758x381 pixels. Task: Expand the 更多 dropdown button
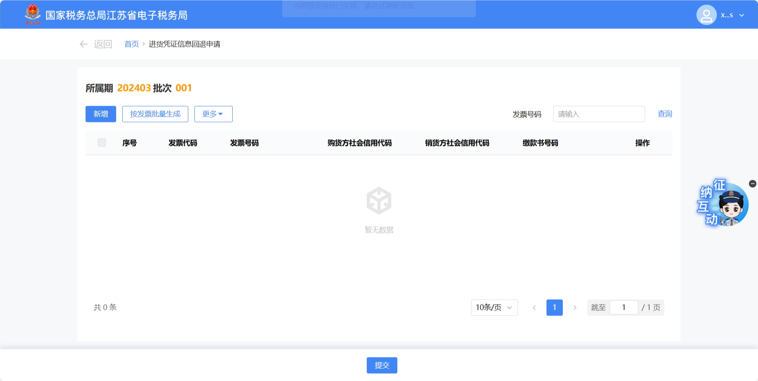[213, 114]
